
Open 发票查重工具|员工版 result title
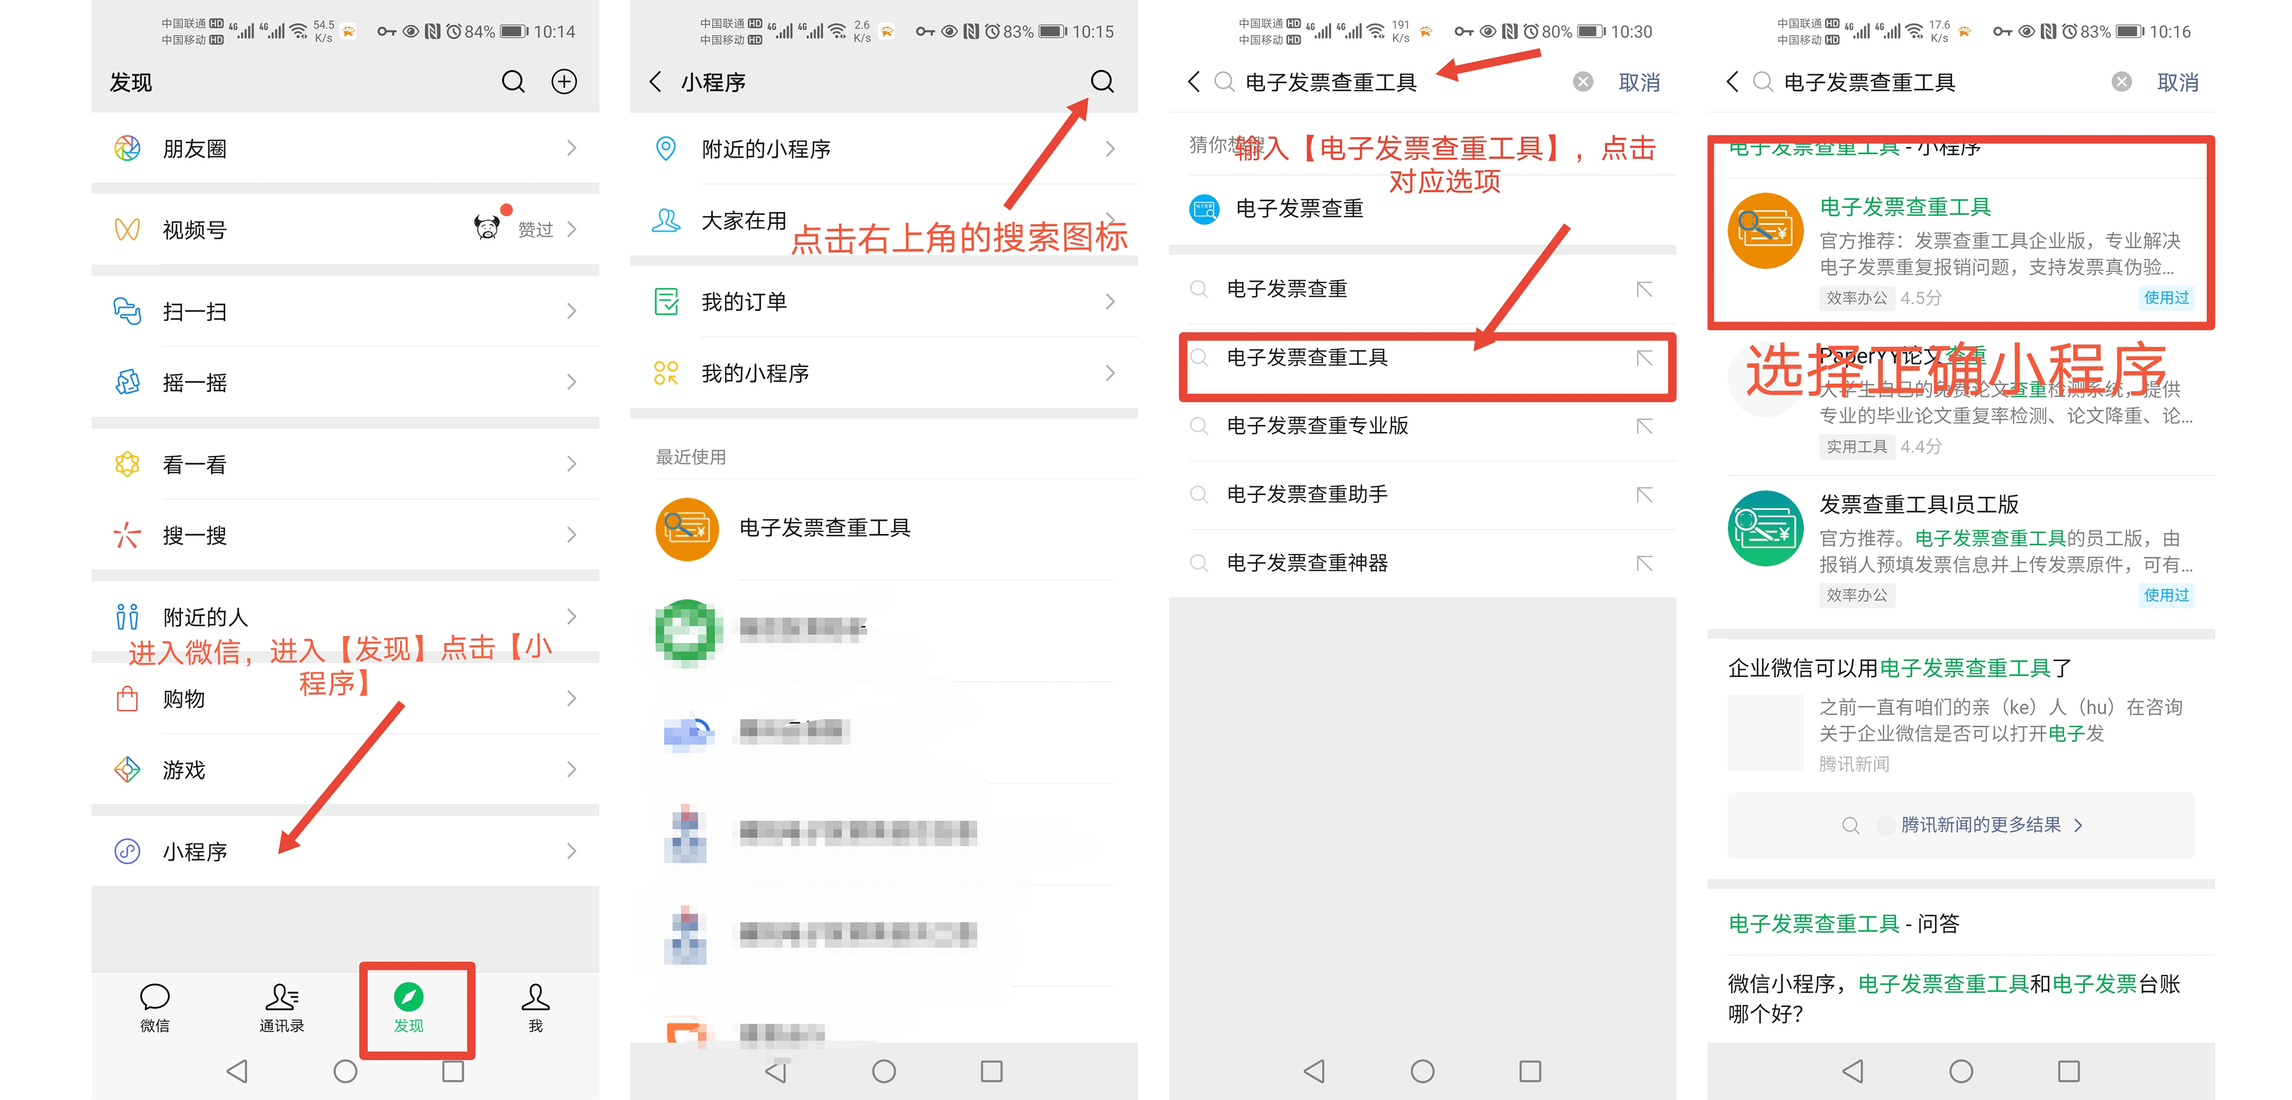pyautogui.click(x=1919, y=505)
